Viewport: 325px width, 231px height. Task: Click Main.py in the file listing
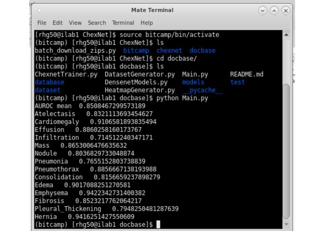click(195, 74)
